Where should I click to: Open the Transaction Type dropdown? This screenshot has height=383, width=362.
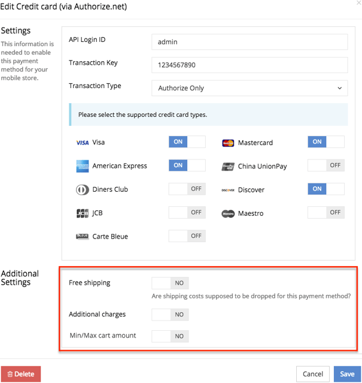point(250,88)
